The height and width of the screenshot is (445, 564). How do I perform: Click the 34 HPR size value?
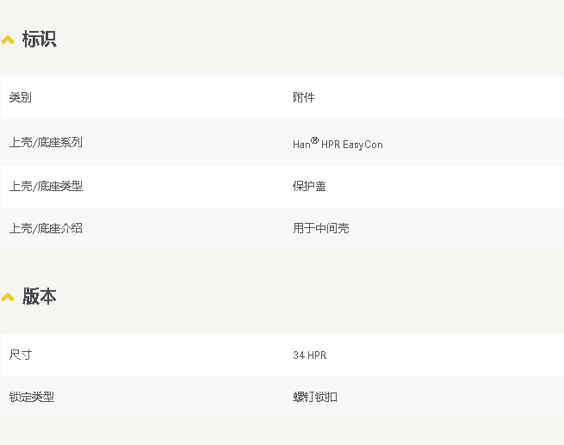click(x=310, y=355)
